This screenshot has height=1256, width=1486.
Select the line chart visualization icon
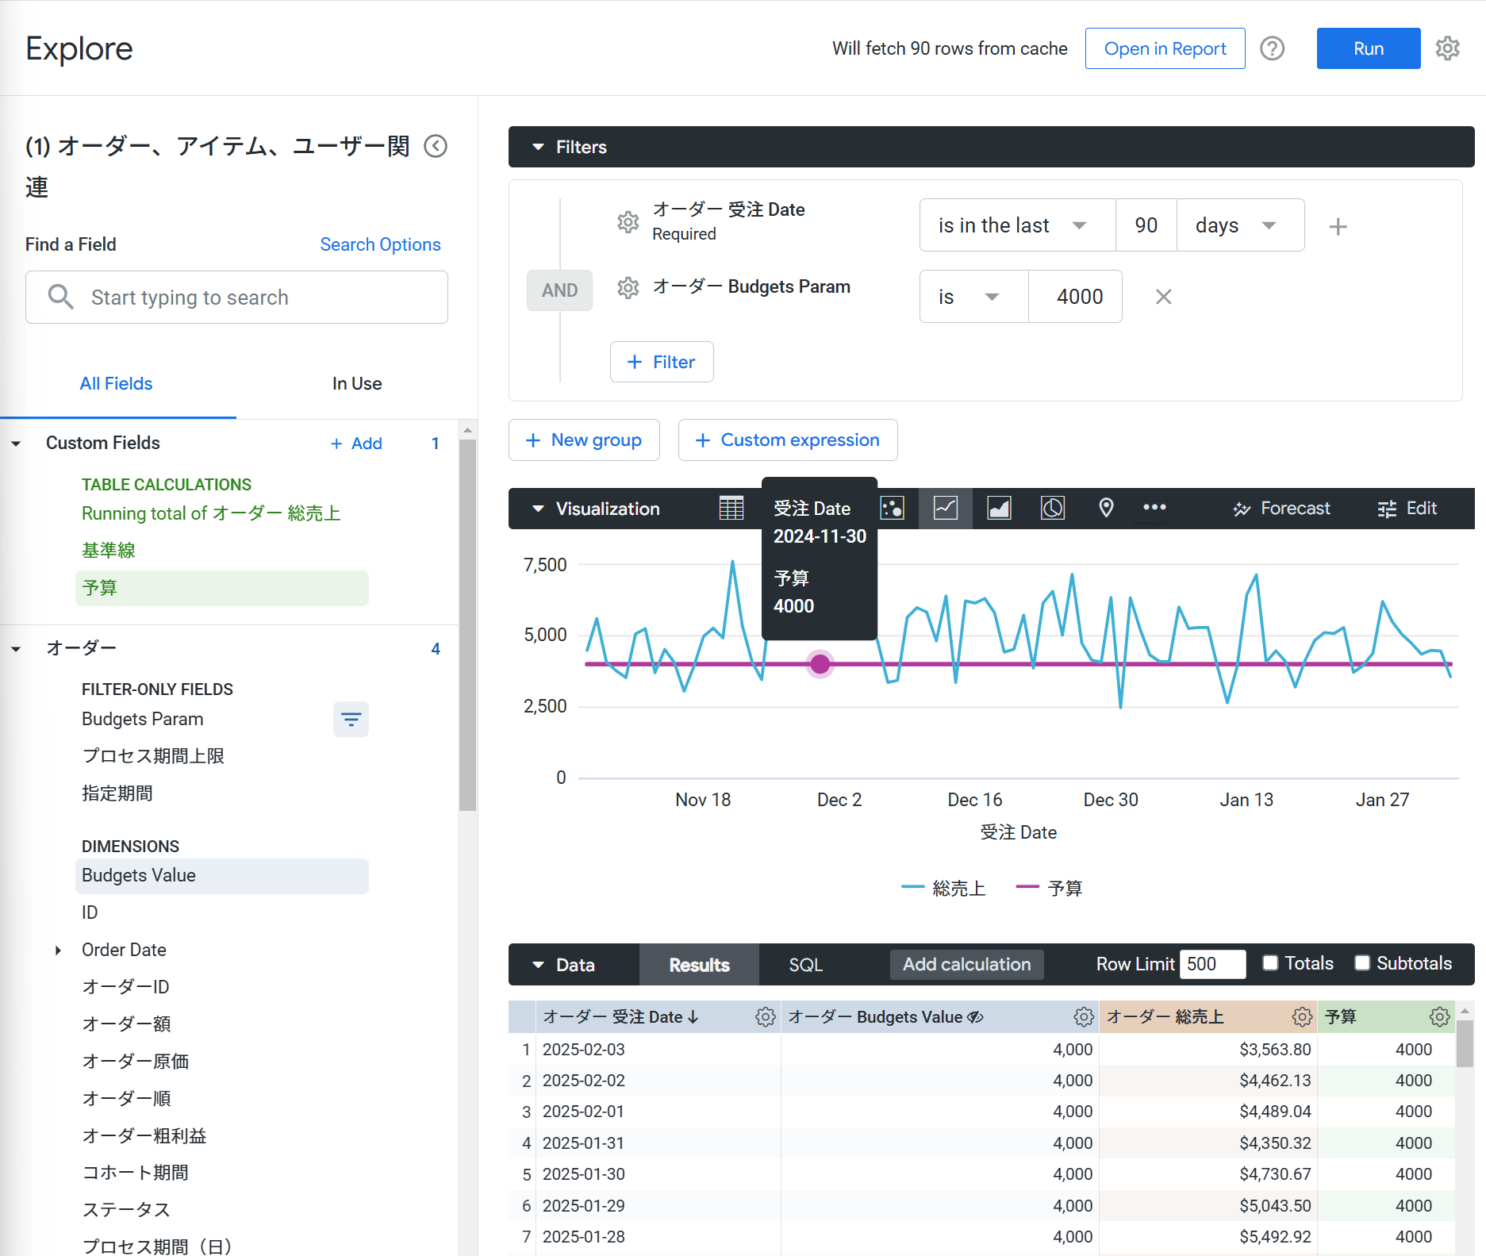point(946,508)
